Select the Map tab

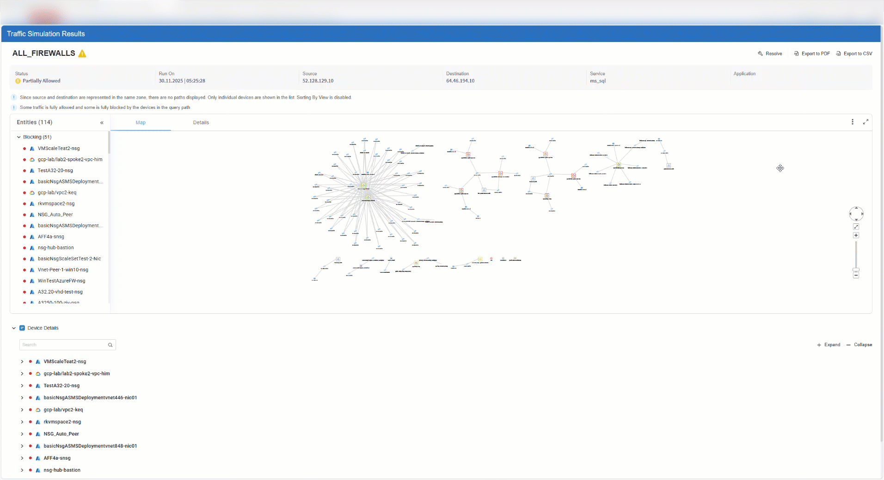[141, 123]
